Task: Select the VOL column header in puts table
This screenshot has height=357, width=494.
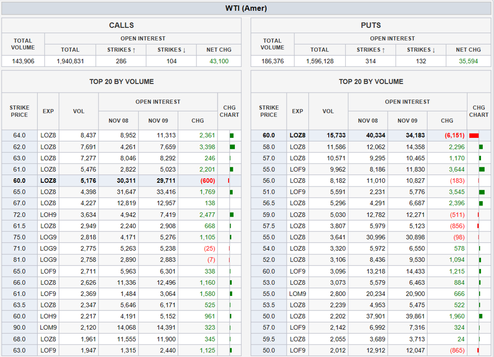Action: click(x=328, y=111)
